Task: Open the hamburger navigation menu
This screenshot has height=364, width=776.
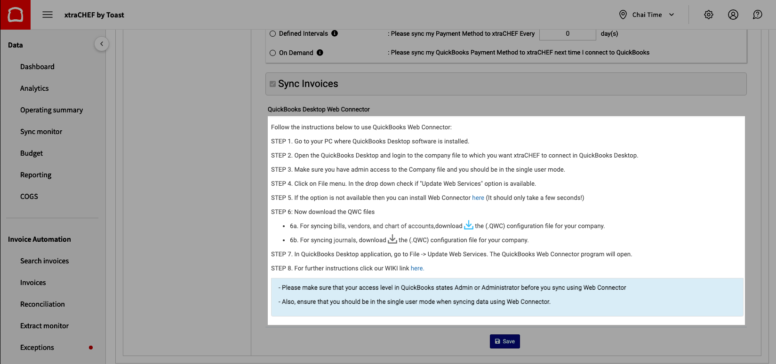Action: [x=48, y=15]
